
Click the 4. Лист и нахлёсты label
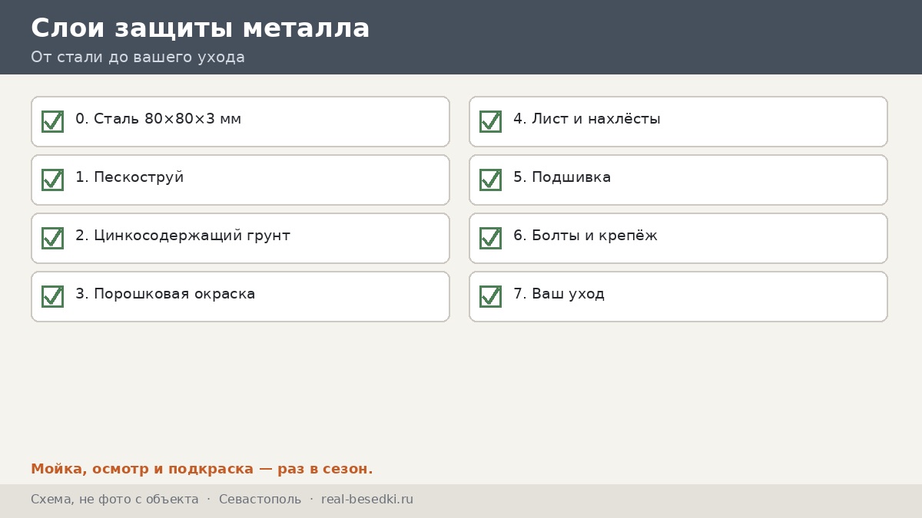coord(587,119)
